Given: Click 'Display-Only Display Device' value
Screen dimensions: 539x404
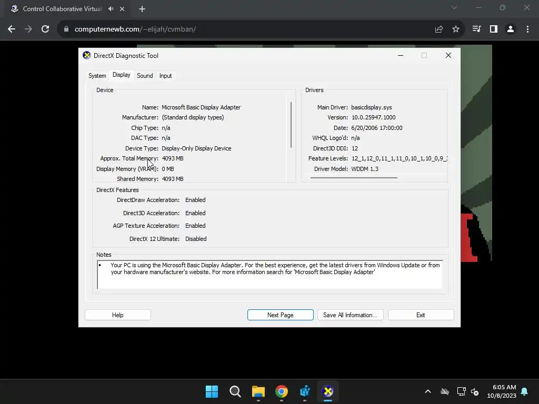Looking at the screenshot, I should tap(196, 148).
